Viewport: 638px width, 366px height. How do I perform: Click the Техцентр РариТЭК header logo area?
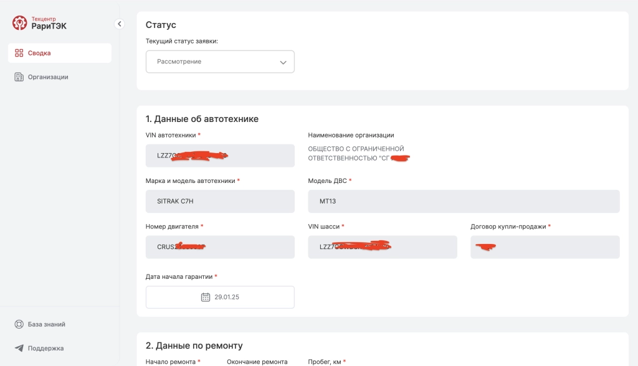(39, 22)
